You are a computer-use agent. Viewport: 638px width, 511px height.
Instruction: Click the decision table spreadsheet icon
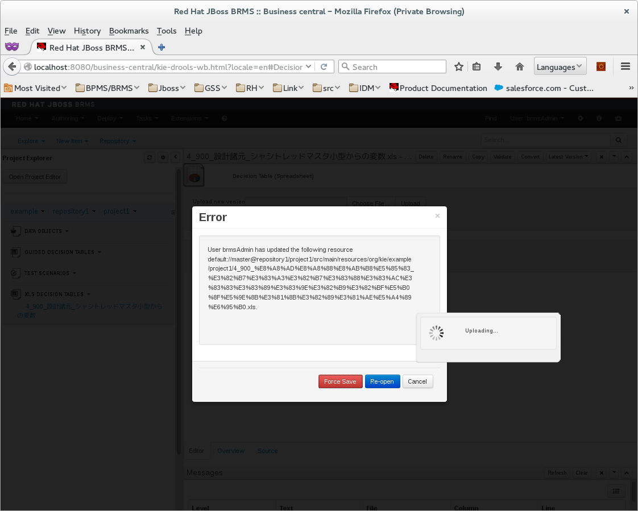tap(194, 175)
